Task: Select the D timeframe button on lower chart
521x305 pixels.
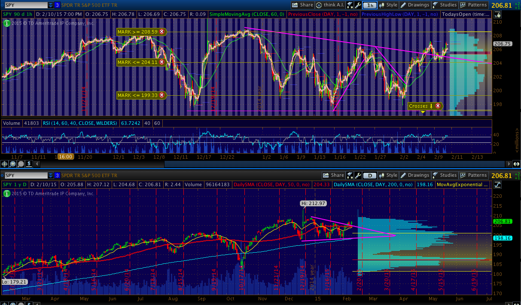Action: click(x=369, y=175)
